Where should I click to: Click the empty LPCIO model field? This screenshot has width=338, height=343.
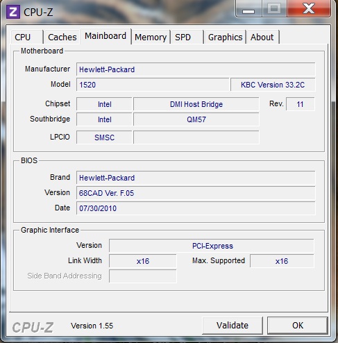pos(196,137)
